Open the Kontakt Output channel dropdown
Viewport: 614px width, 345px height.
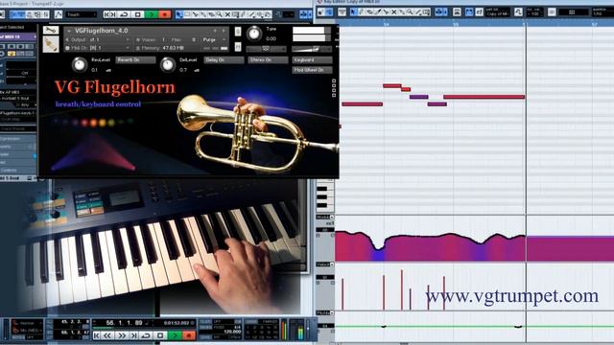click(x=128, y=40)
